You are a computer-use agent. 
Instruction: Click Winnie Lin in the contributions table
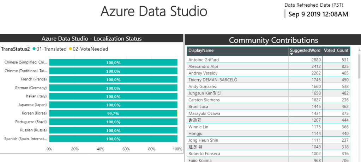coord(198,127)
